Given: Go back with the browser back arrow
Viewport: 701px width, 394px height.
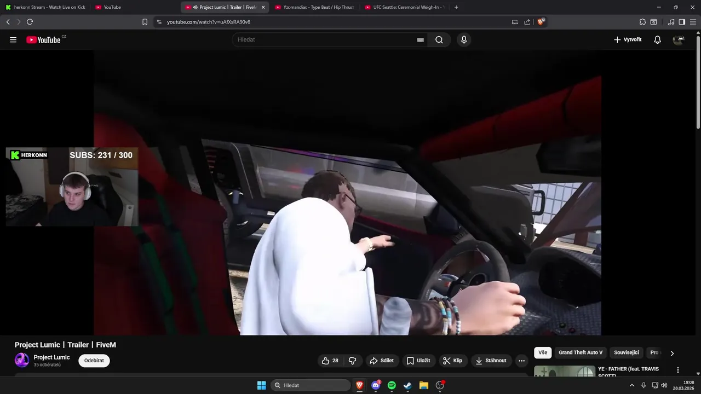Looking at the screenshot, I should click(x=8, y=22).
